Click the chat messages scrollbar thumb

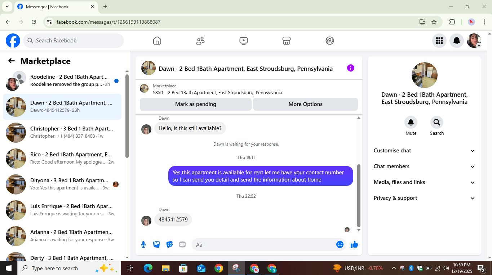[359, 196]
